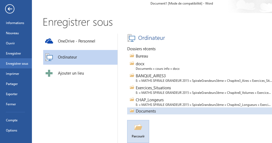Click the OneDrive cloud icon

(x=49, y=41)
